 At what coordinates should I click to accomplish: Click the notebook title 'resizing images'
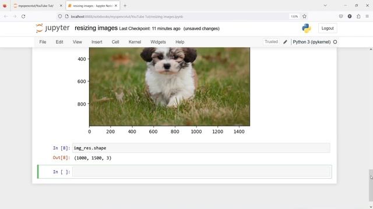click(96, 28)
